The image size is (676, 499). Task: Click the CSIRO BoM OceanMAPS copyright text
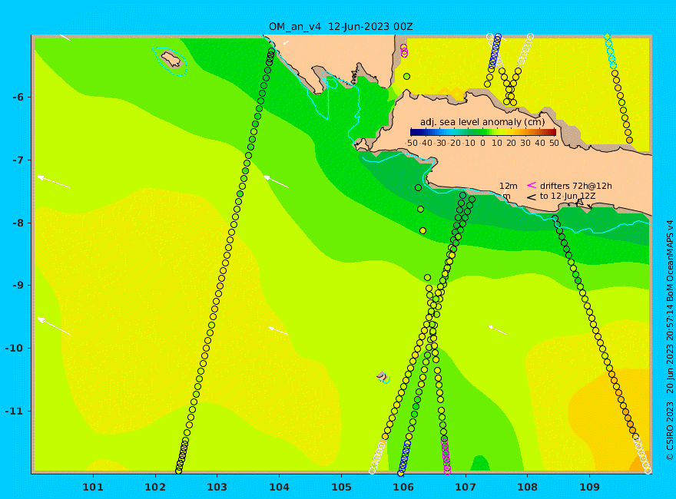(x=670, y=340)
